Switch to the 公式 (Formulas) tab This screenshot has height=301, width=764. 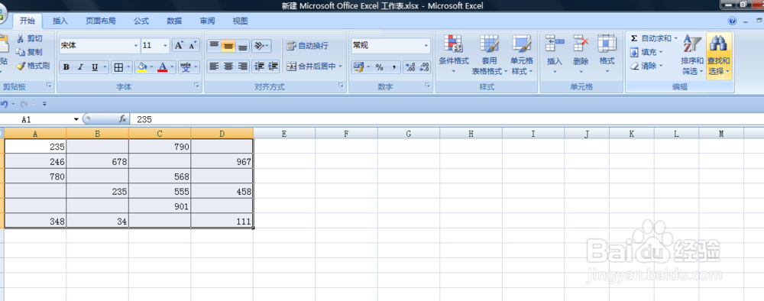[x=141, y=21]
